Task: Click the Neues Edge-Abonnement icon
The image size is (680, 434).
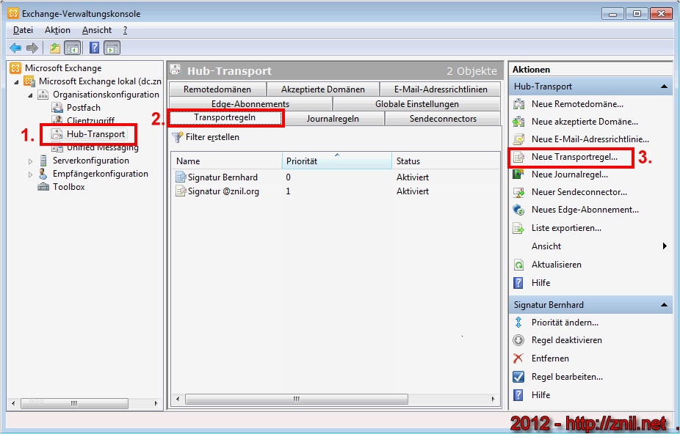Action: coord(518,210)
